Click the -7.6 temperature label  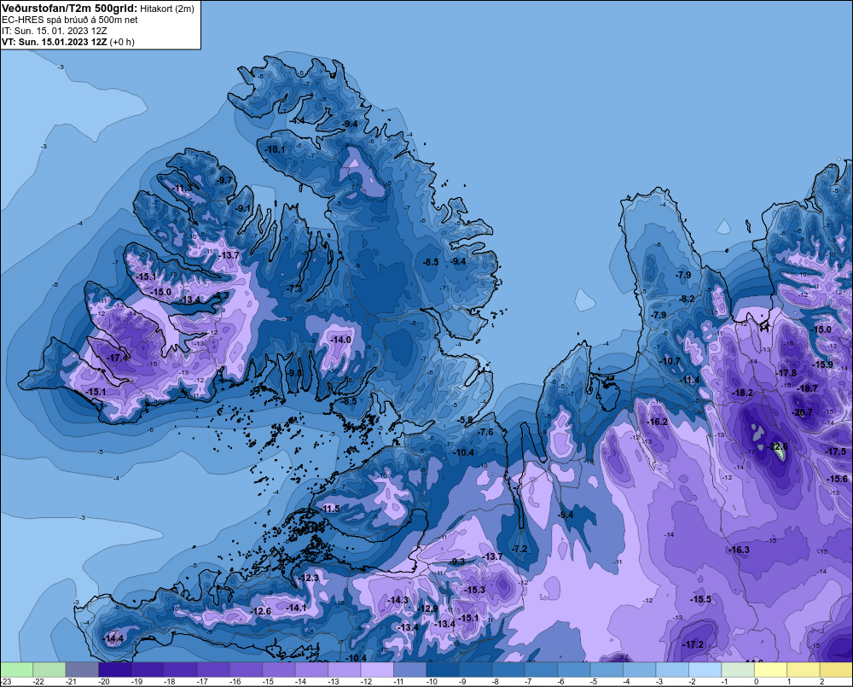485,432
